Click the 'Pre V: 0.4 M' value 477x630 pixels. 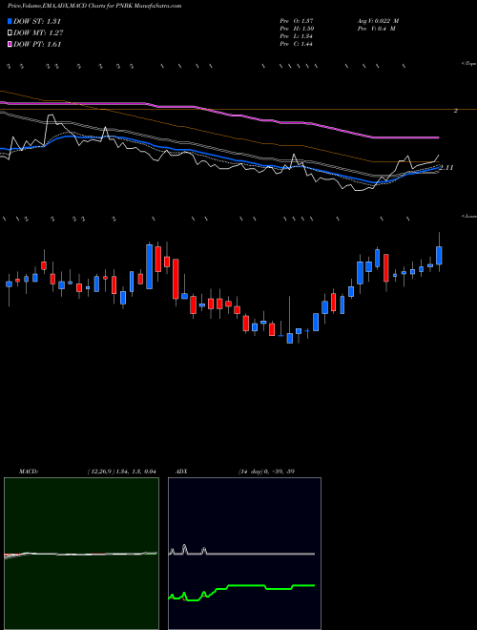[376, 29]
